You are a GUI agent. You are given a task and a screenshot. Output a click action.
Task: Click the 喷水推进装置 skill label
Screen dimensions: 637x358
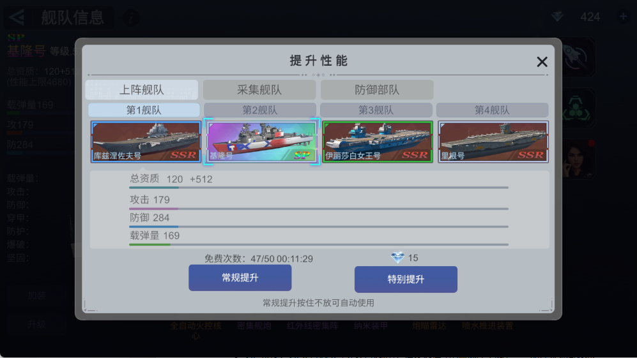487,325
